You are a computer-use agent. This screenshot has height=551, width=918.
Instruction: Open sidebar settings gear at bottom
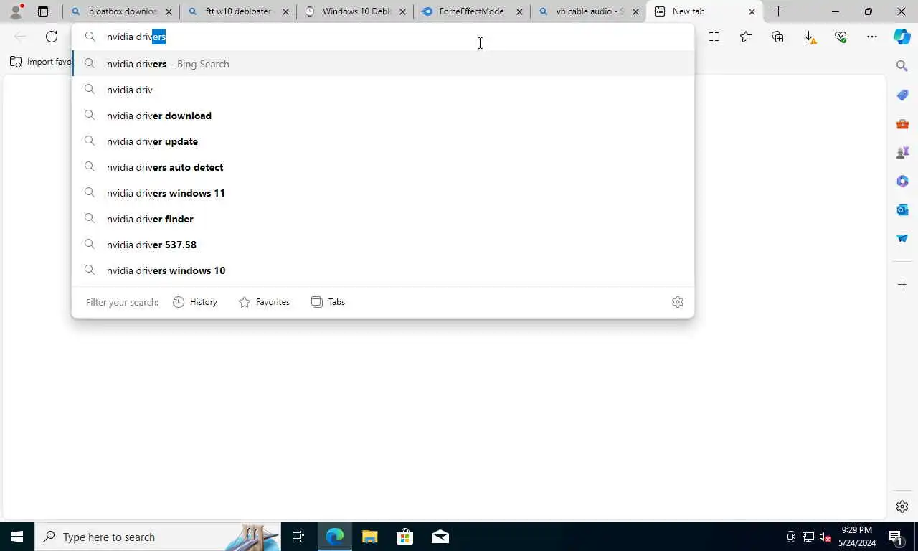[x=902, y=507]
